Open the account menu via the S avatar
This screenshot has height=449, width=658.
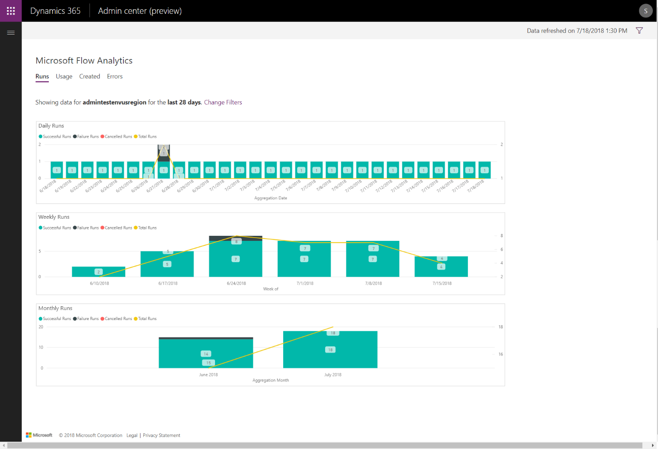(x=646, y=11)
